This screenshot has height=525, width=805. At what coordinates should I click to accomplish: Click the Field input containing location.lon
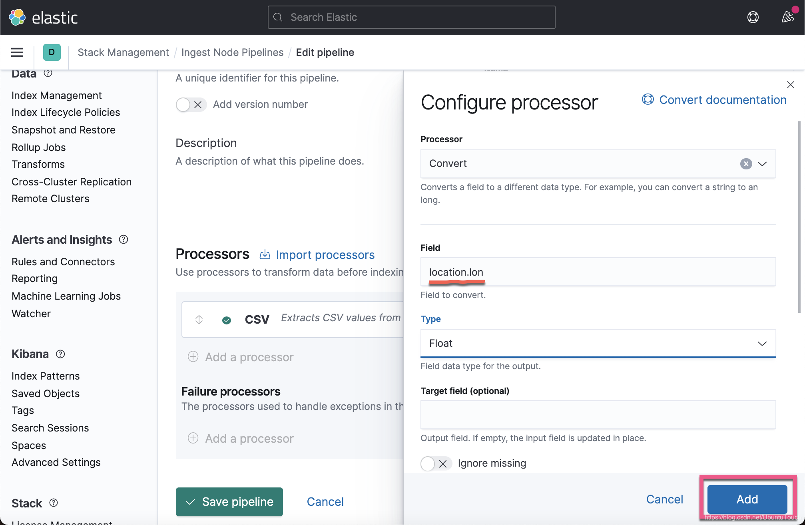click(x=598, y=272)
